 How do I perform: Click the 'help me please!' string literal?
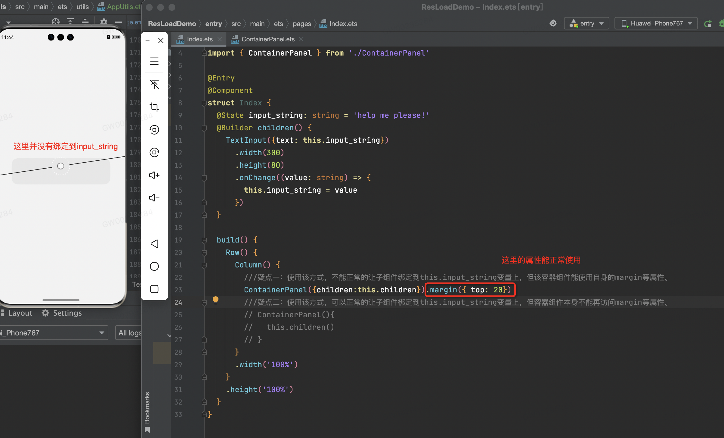point(391,115)
